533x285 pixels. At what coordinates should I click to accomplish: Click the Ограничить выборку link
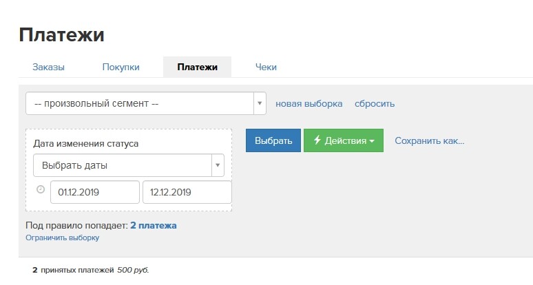(63, 237)
